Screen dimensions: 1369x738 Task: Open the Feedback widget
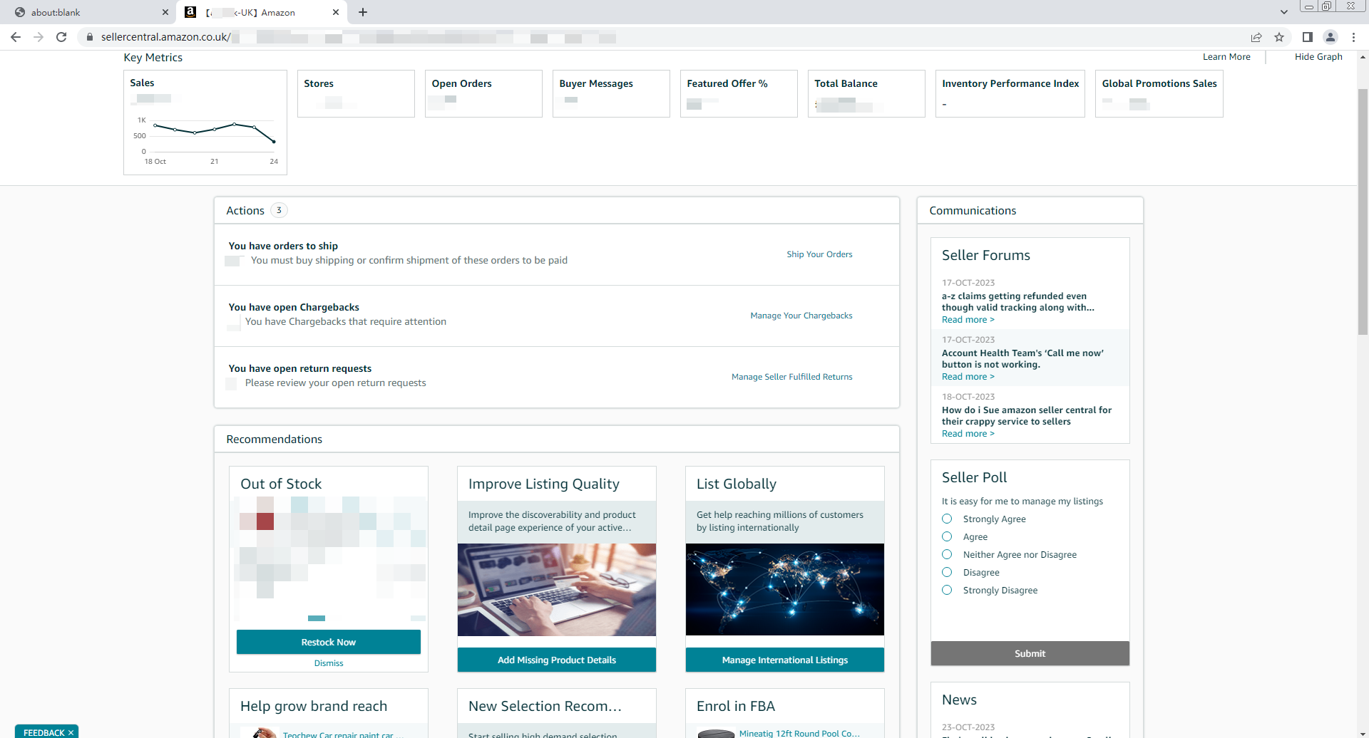[43, 732]
